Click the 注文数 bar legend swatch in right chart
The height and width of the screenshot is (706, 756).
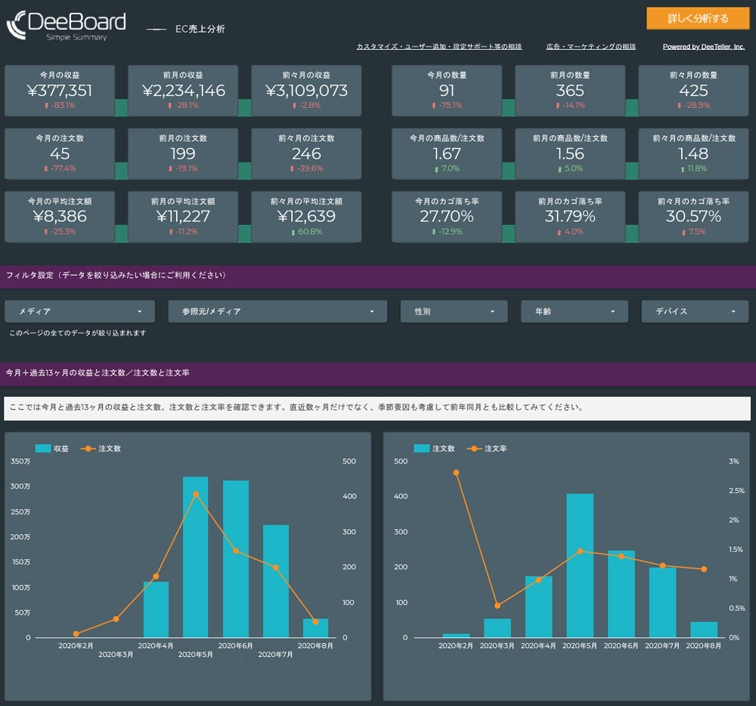[x=422, y=449]
